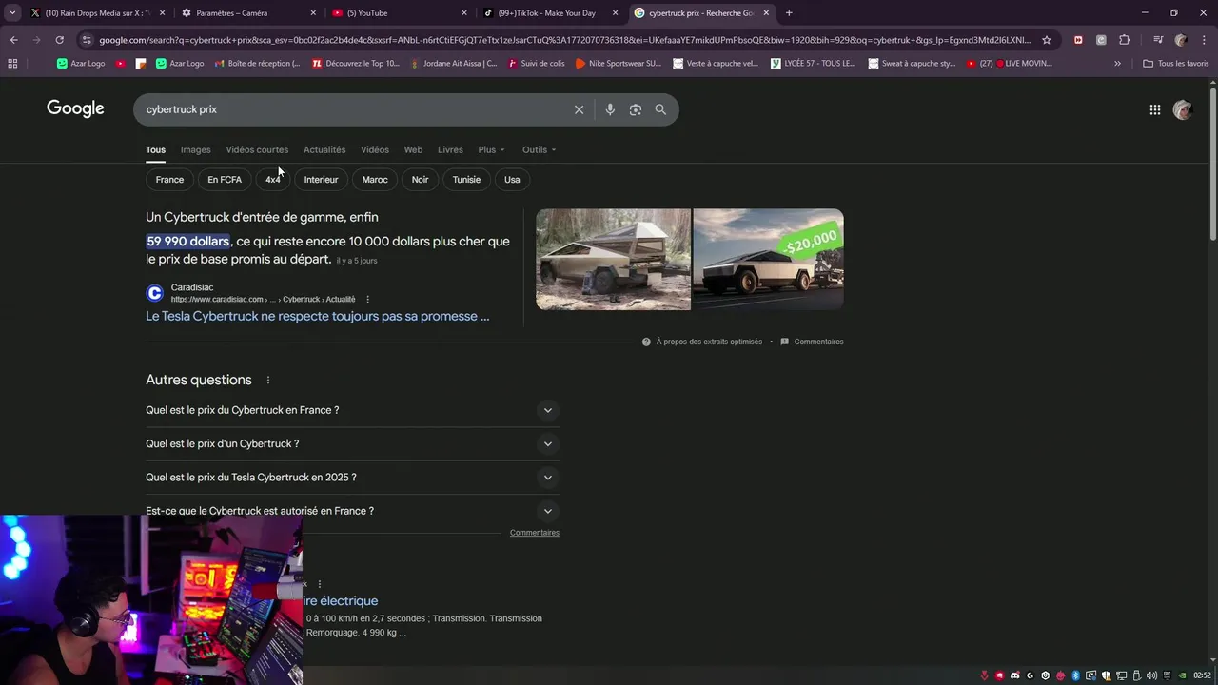This screenshot has height=685, width=1218.
Task: Open the Boîte de réception Gmail bookmark
Action: click(x=257, y=64)
